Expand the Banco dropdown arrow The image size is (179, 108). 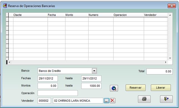[94, 71]
